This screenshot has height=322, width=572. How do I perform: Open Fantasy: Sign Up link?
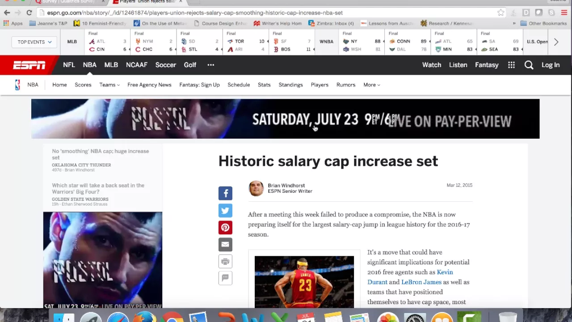199,85
